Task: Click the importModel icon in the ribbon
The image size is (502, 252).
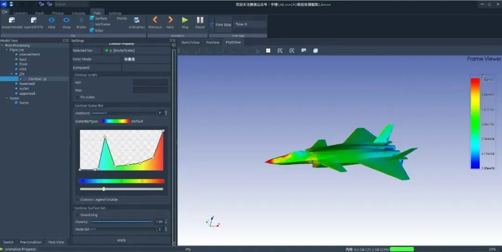Action: point(12,20)
